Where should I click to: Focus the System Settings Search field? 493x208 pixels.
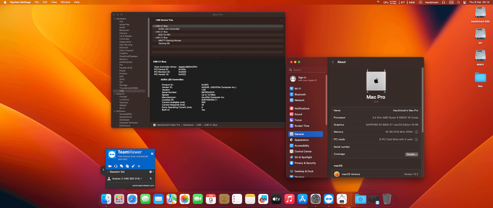pyautogui.click(x=307, y=70)
